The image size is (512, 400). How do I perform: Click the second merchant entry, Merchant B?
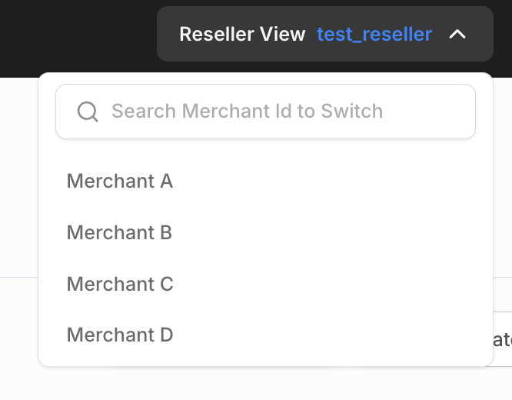point(119,232)
